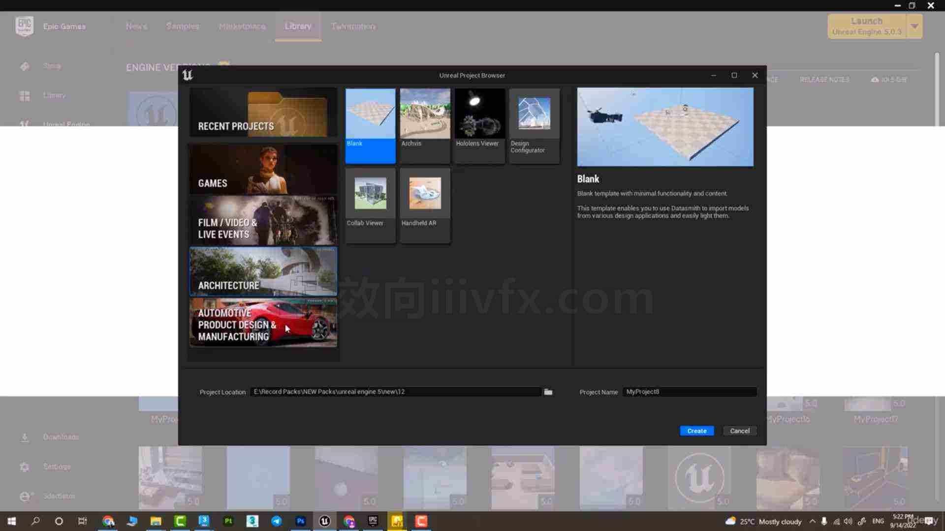Viewport: 945px width, 531px height.
Task: Open the Twinmotion tab in Epic launcher
Action: click(353, 26)
